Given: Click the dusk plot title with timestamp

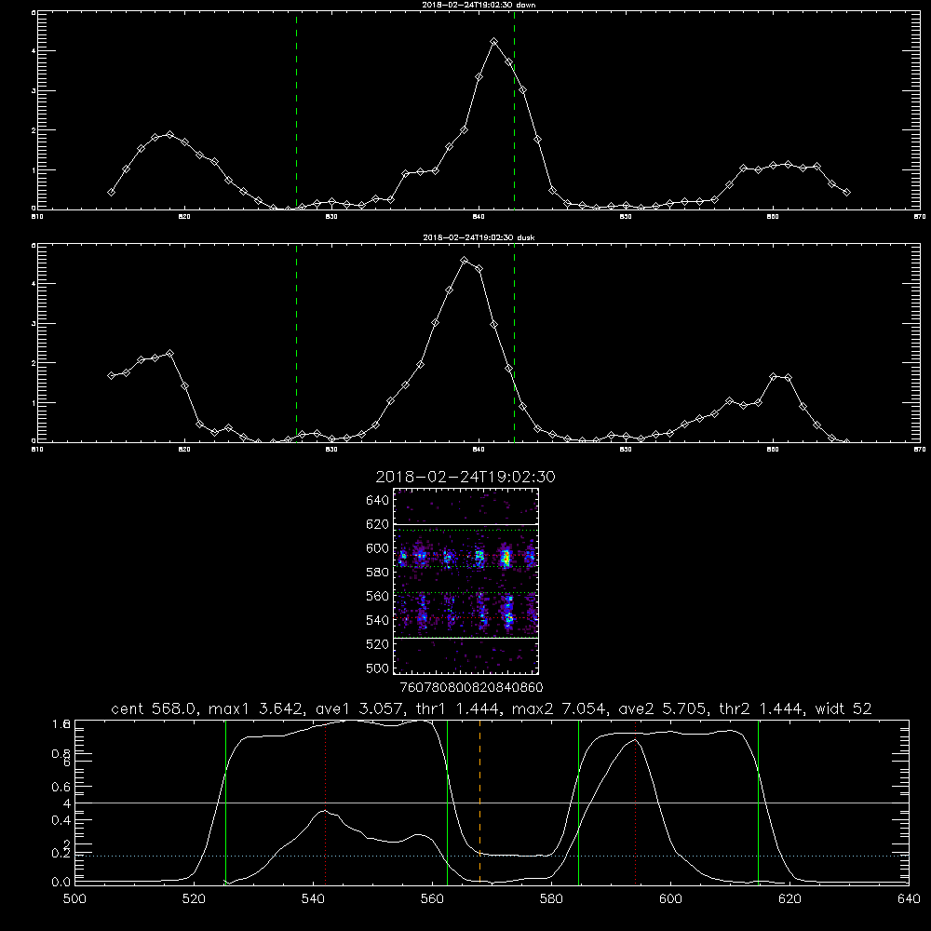Looking at the screenshot, I should click(x=479, y=237).
